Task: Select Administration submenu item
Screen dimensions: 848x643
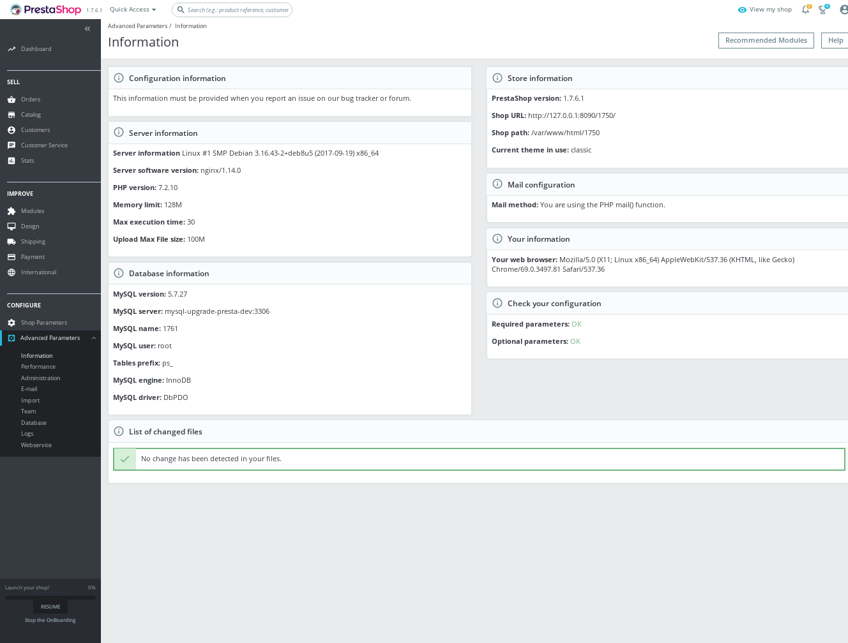Action: point(41,378)
